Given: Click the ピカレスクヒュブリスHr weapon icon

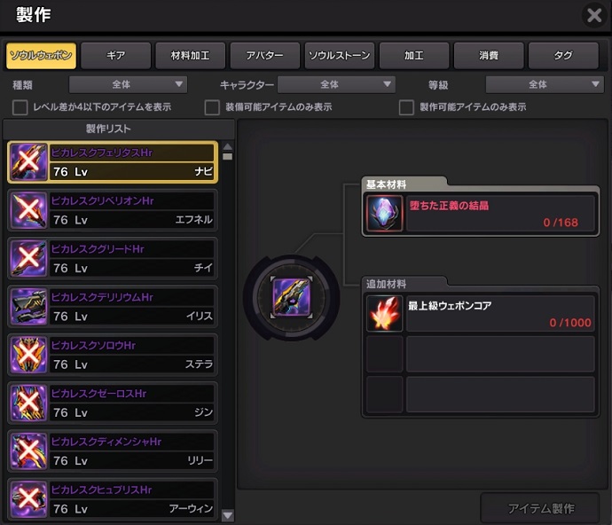Looking at the screenshot, I should click(28, 499).
